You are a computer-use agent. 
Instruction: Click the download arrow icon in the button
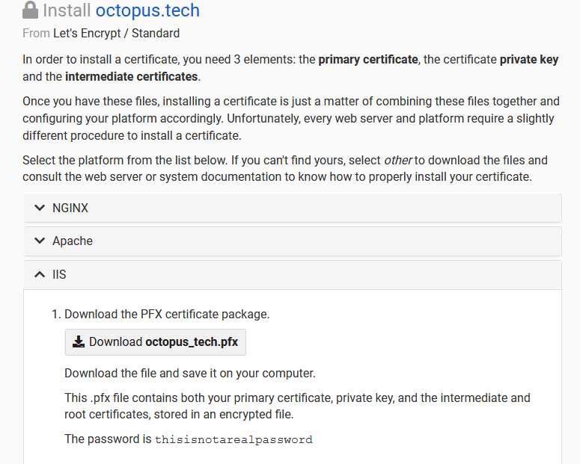[x=79, y=342]
